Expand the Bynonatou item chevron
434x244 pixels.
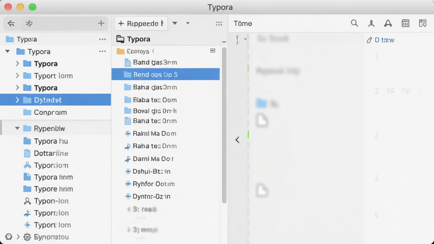click(x=18, y=237)
